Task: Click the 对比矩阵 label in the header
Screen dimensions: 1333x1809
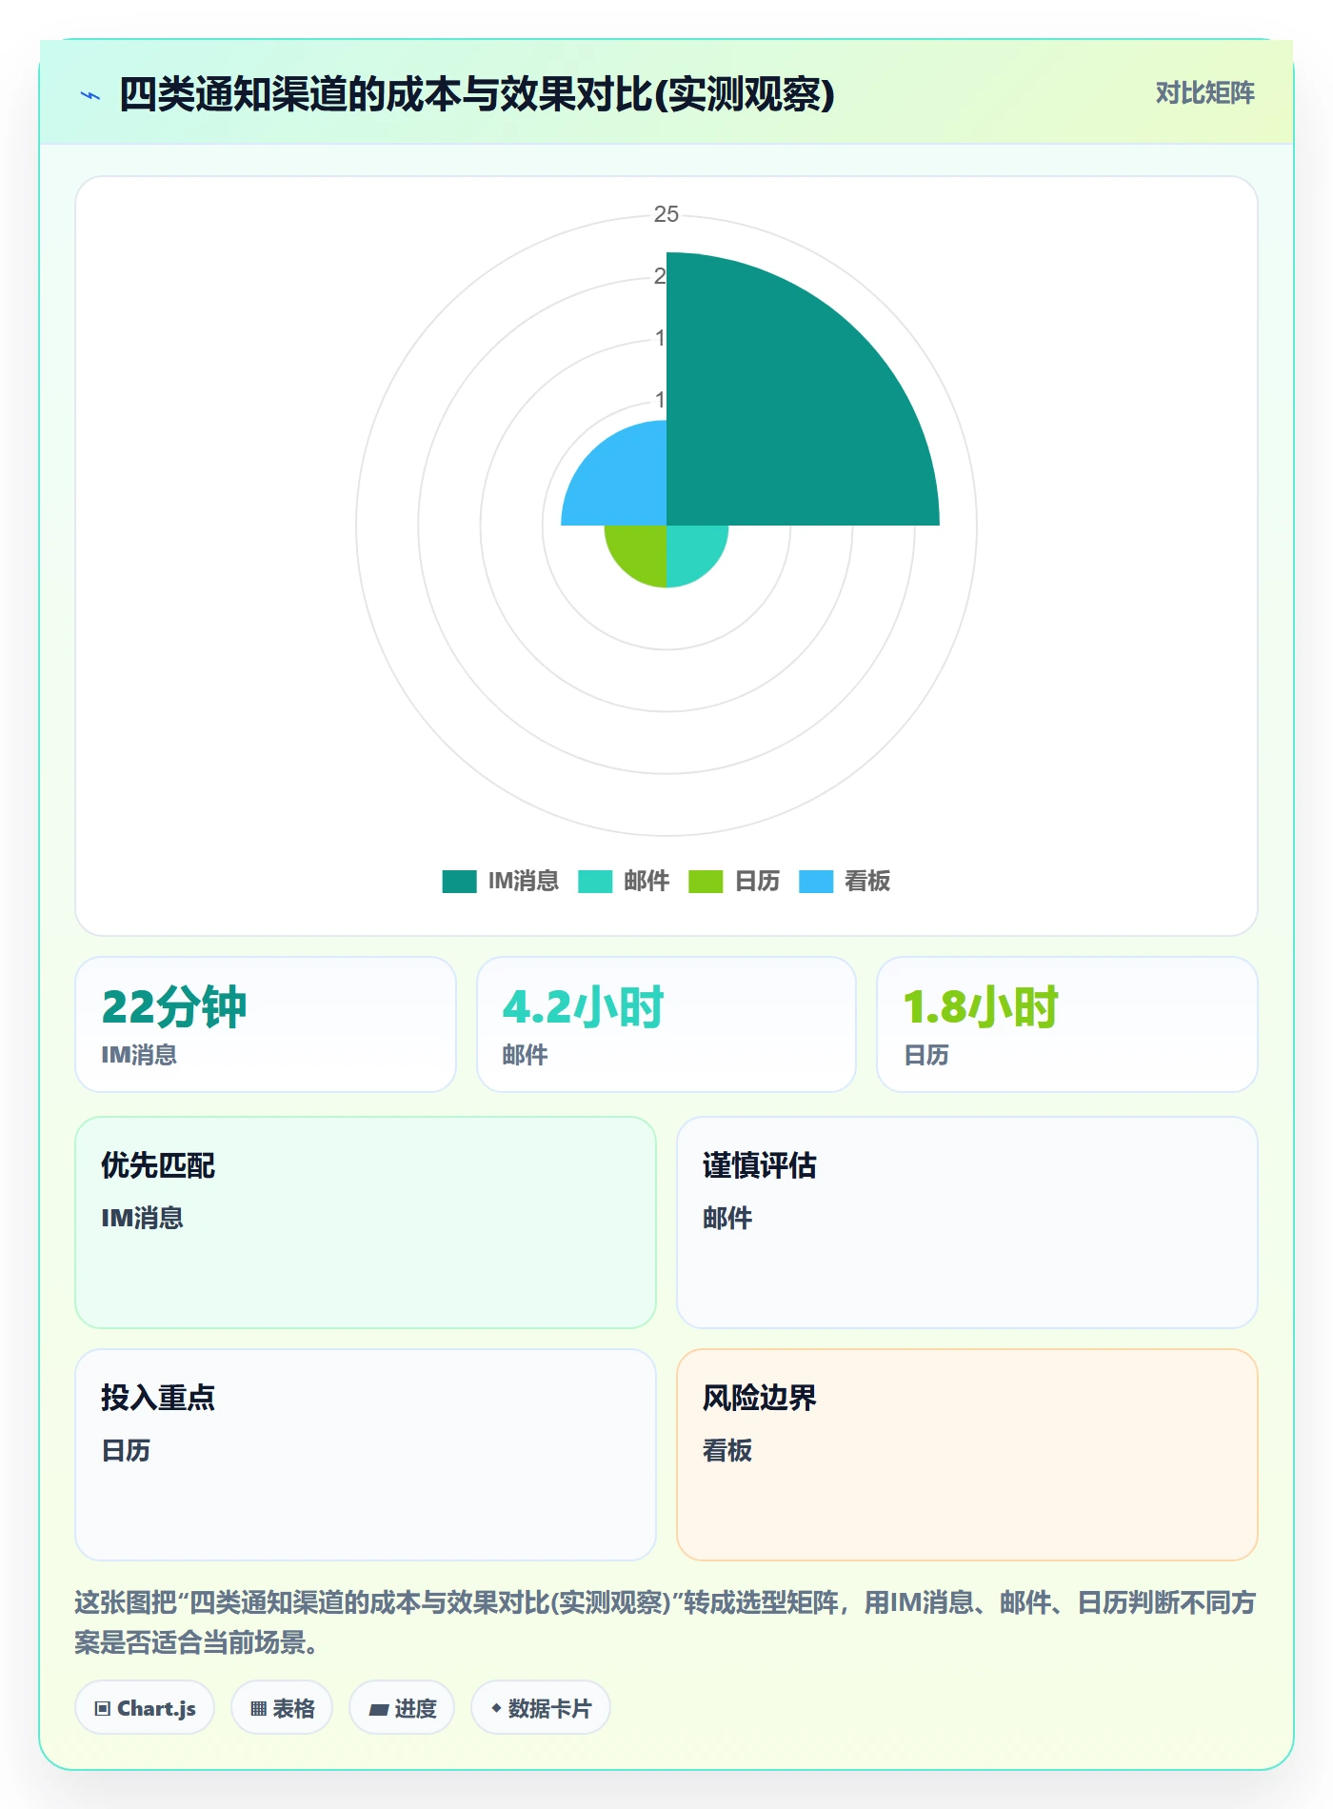Action: click(1204, 93)
